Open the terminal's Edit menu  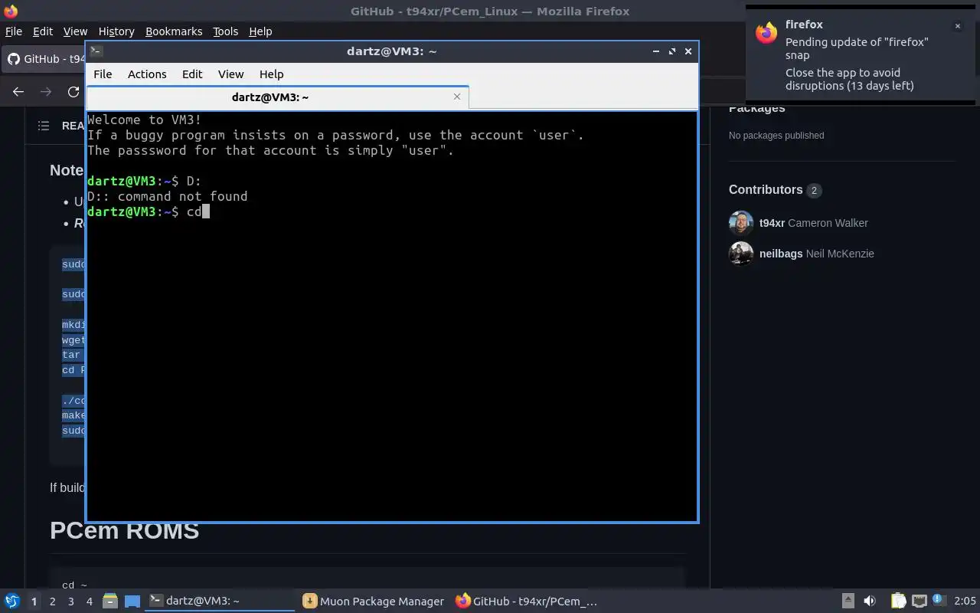(192, 74)
